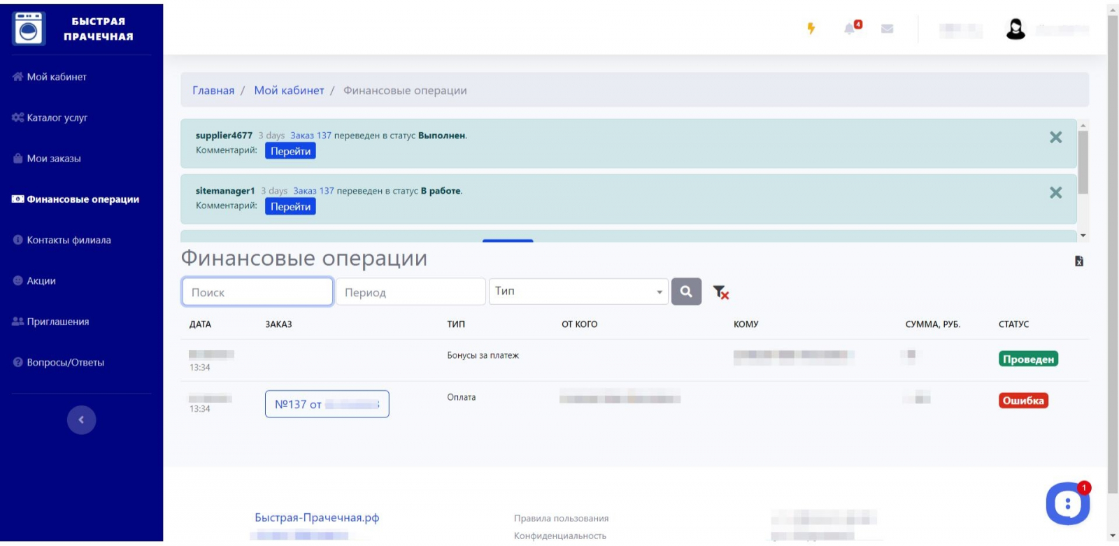Screen dimensions: 1119x546
Task: Open Заказ 137 link in sitemanager1 notification
Action: point(313,191)
